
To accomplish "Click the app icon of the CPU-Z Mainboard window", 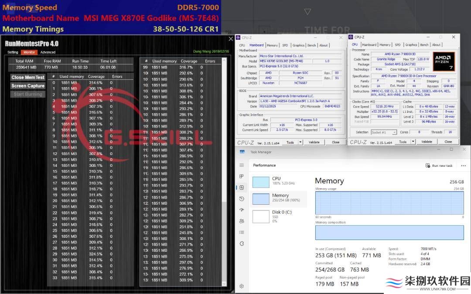I will [x=238, y=37].
